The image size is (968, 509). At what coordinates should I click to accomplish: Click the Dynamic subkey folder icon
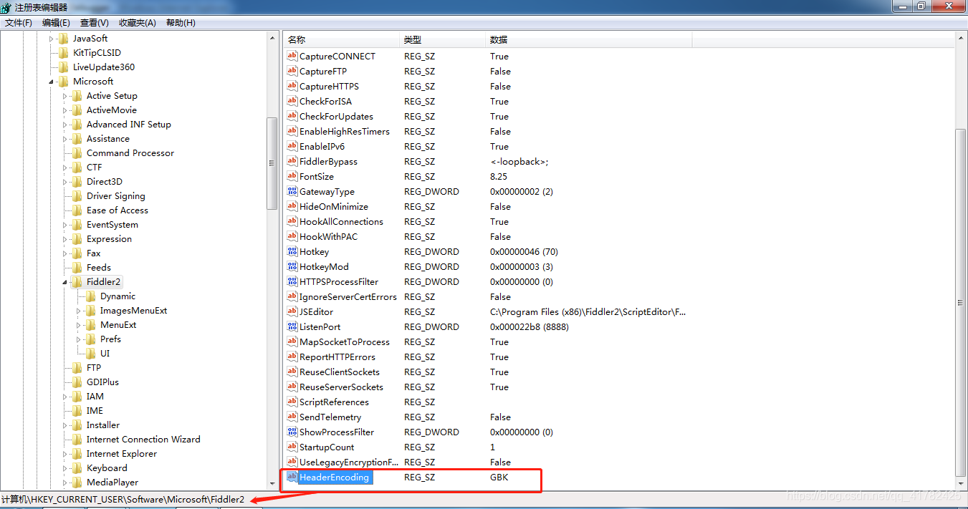pyautogui.click(x=91, y=296)
